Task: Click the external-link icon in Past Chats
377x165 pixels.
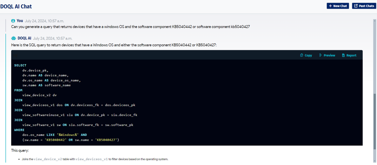Action: [356, 6]
